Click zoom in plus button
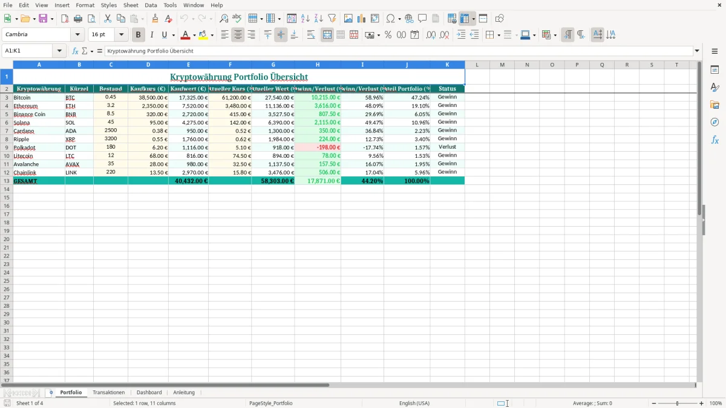Image resolution: width=726 pixels, height=408 pixels. (x=702, y=403)
